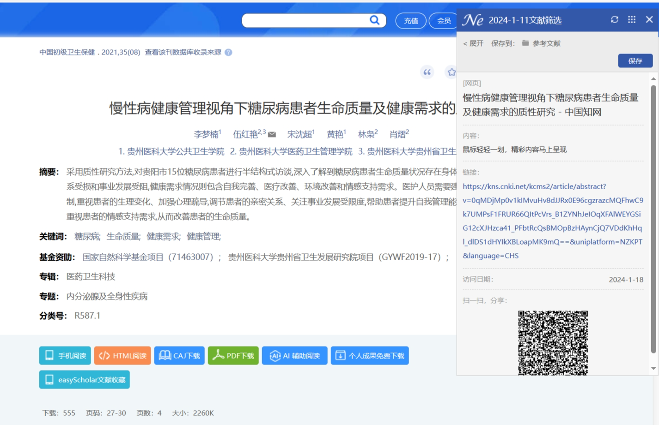Screen dimensions: 659x425
Task: Select the 参考文献 save folder
Action: [541, 43]
